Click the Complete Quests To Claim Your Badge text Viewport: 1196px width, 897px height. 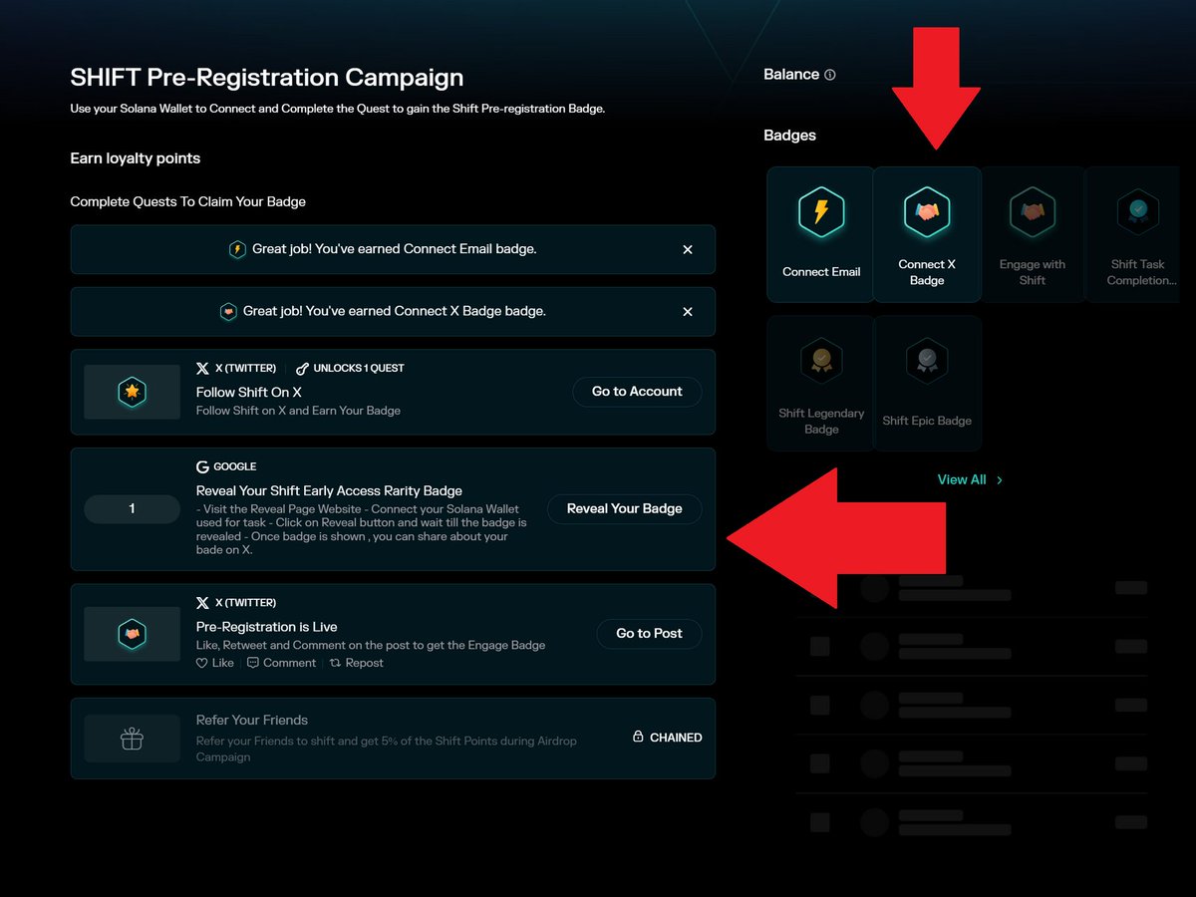(x=188, y=201)
